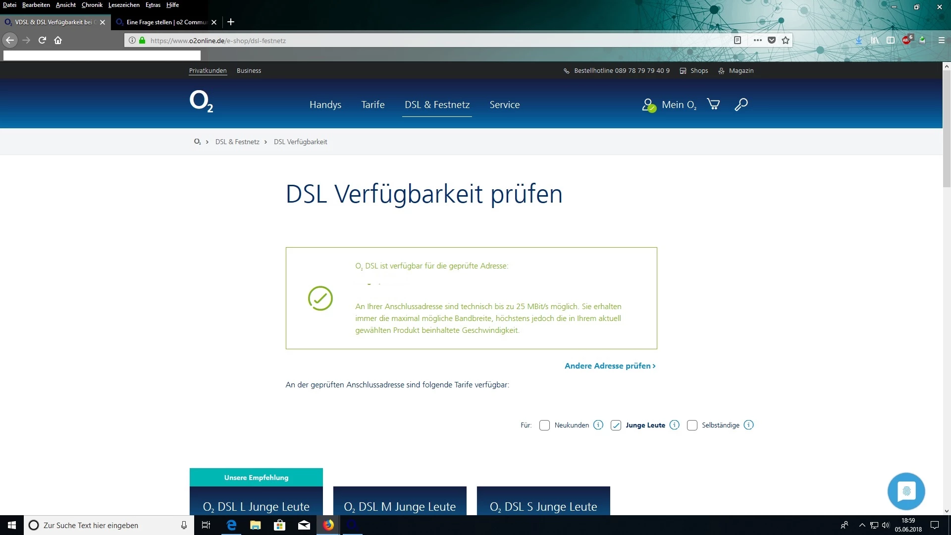951x535 pixels.
Task: Toggle the reader view icon
Action: click(x=738, y=41)
